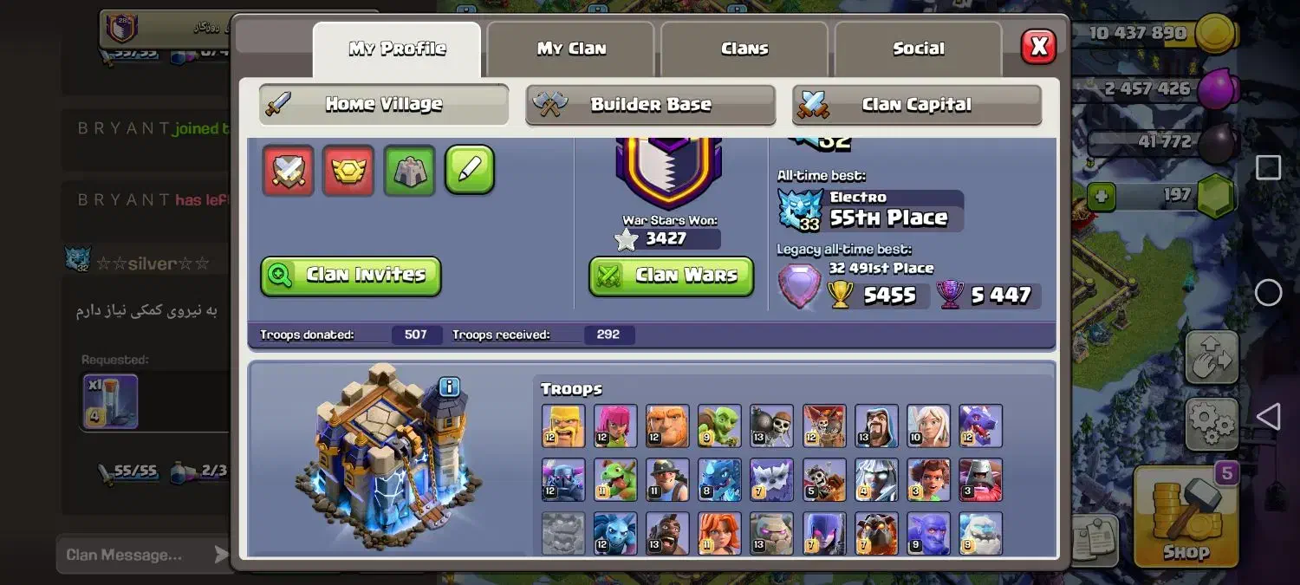This screenshot has width=1300, height=585.
Task: Switch to the Clans tab
Action: point(744,49)
